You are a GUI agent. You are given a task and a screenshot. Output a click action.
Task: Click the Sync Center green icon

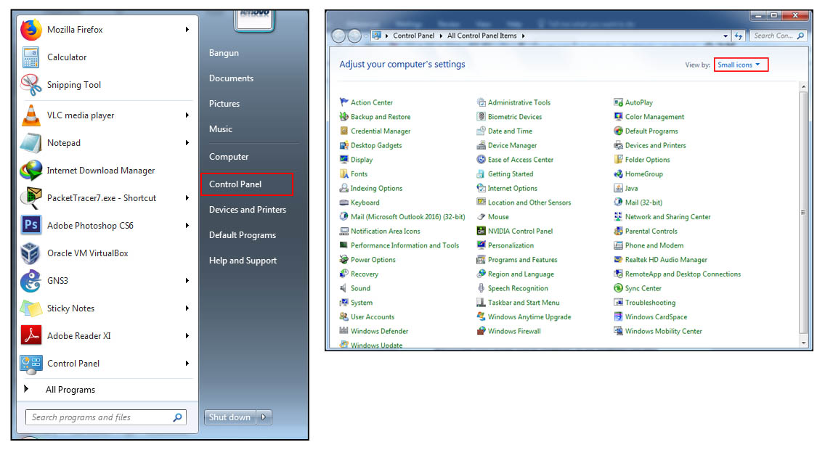(x=618, y=288)
